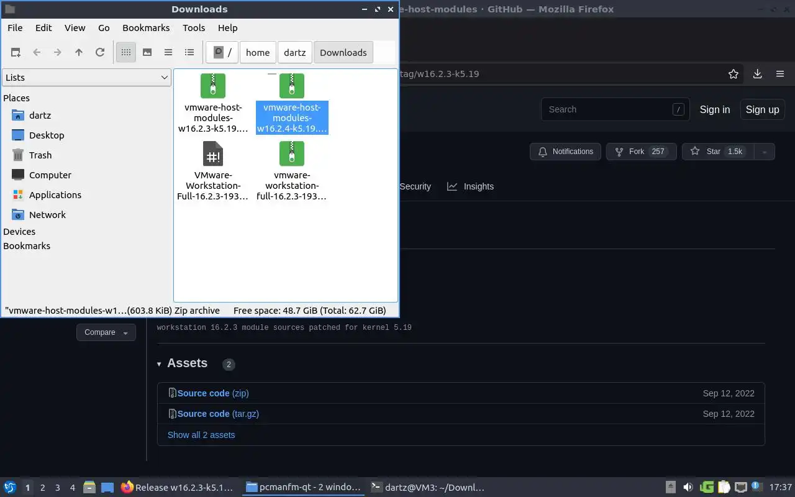Switch to compact view mode

168,53
